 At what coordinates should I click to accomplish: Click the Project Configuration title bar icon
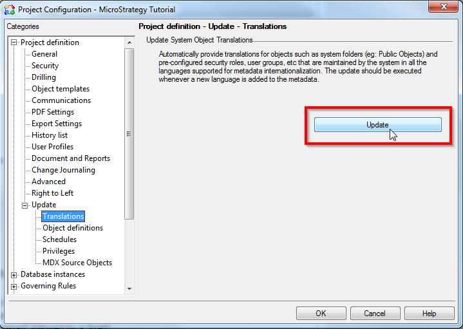click(x=10, y=10)
